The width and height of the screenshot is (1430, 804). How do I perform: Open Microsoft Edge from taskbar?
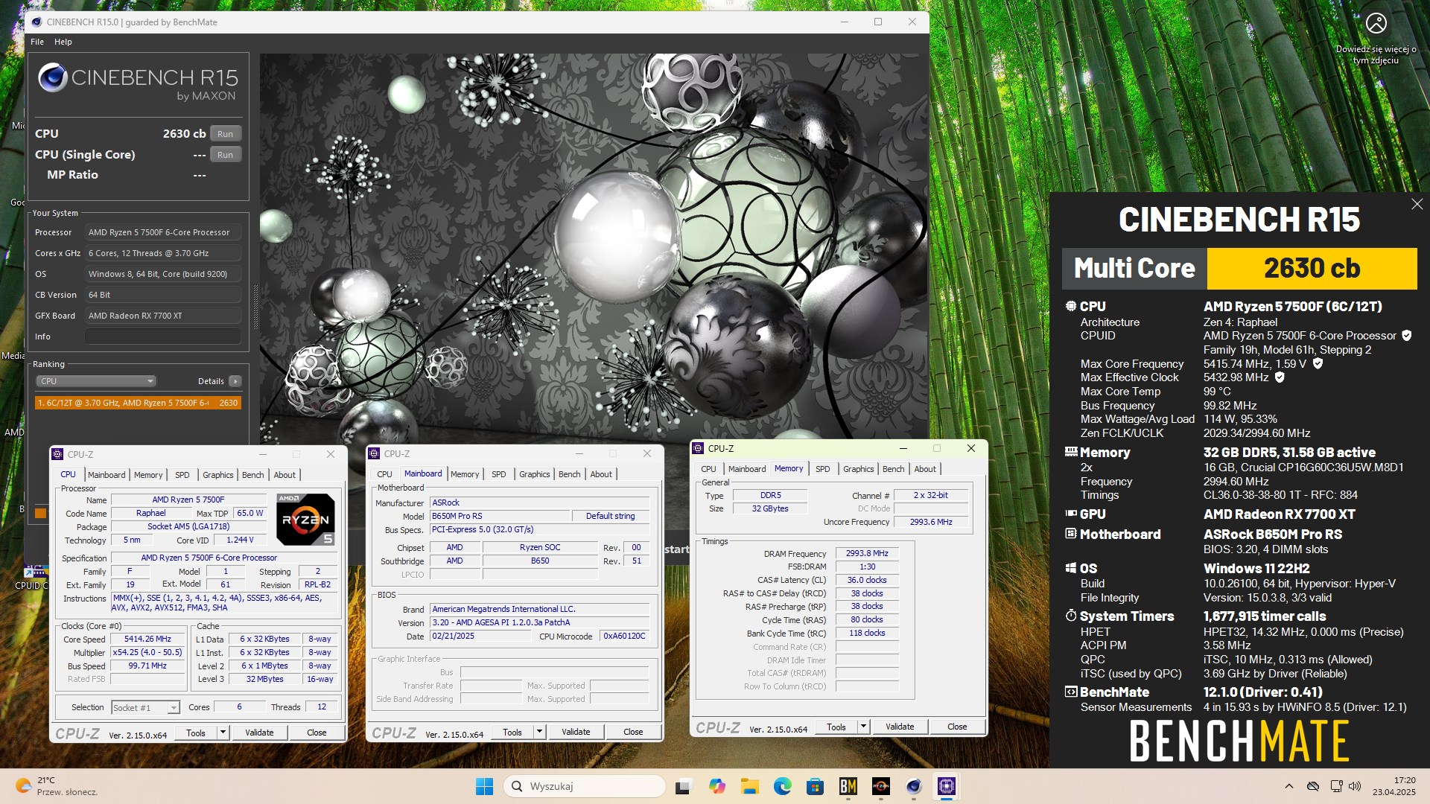click(x=782, y=786)
